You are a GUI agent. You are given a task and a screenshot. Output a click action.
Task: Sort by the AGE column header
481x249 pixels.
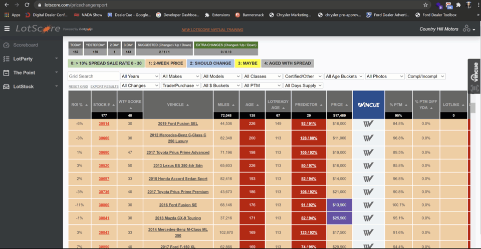point(252,104)
